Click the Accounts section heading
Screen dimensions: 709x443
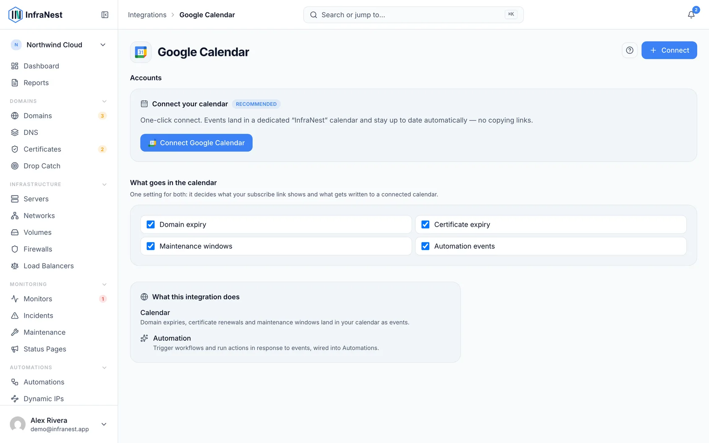point(146,78)
